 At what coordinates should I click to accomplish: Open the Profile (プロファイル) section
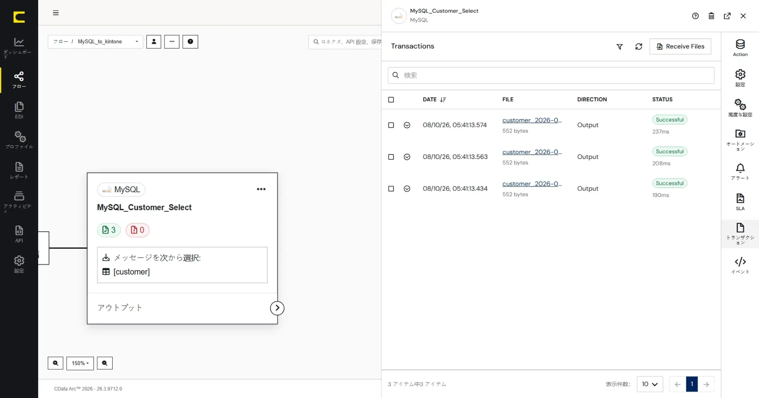tap(19, 140)
